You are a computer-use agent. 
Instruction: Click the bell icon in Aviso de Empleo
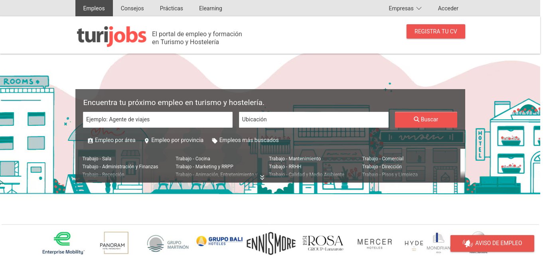point(467,243)
